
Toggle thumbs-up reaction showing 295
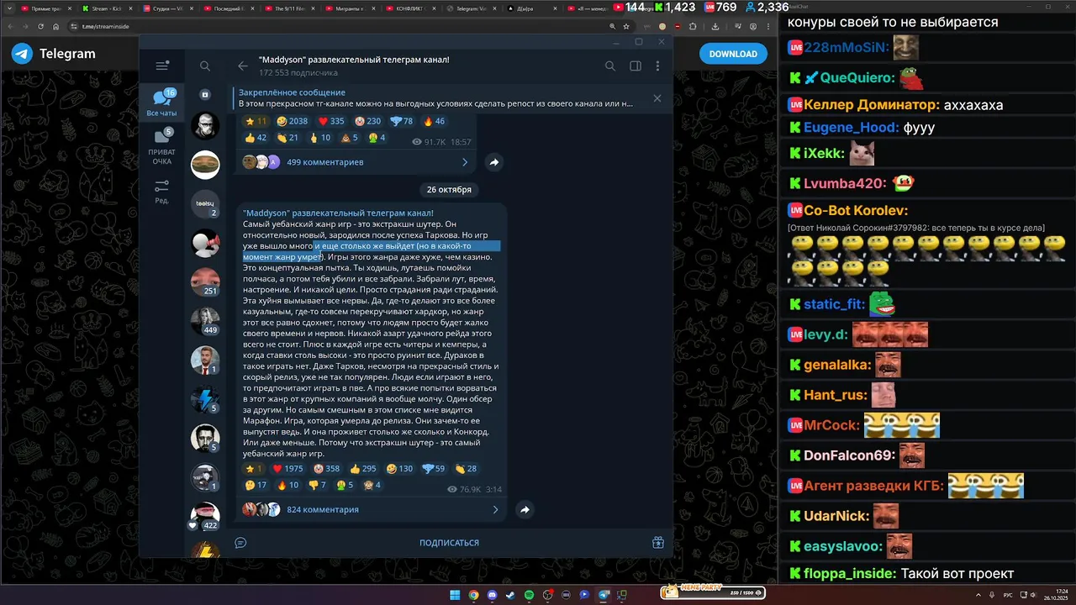363,469
